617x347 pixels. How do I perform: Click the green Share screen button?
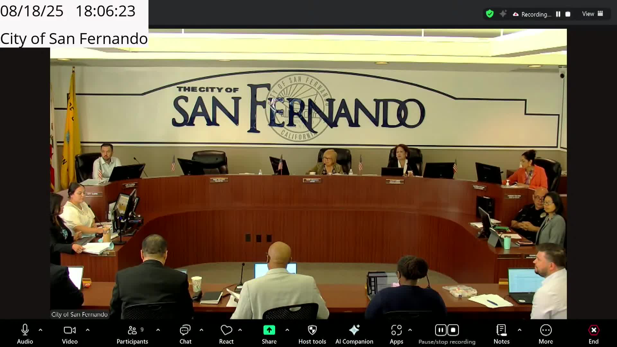coord(269,330)
